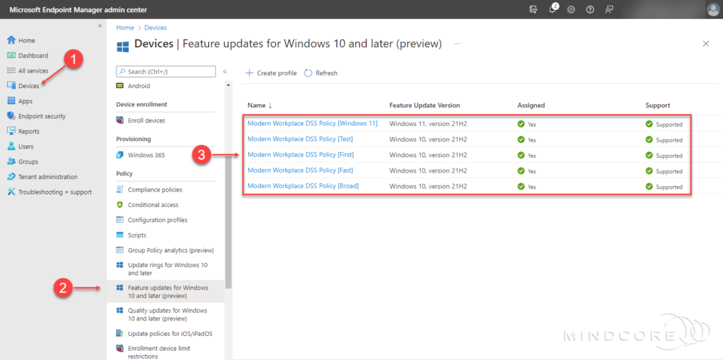This screenshot has width=723, height=360.
Task: Collapse the main left navigation pane
Action: pyautogui.click(x=100, y=26)
